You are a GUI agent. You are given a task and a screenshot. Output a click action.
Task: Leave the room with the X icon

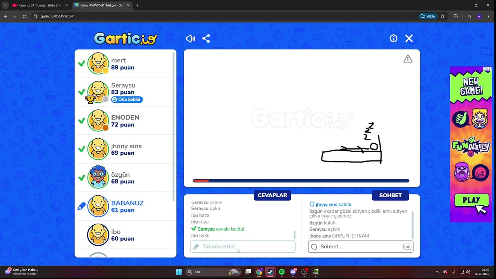[x=409, y=38]
